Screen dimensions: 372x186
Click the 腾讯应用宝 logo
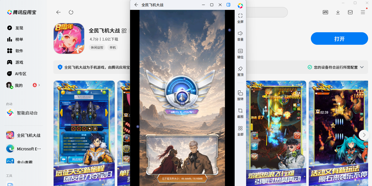click(x=21, y=12)
